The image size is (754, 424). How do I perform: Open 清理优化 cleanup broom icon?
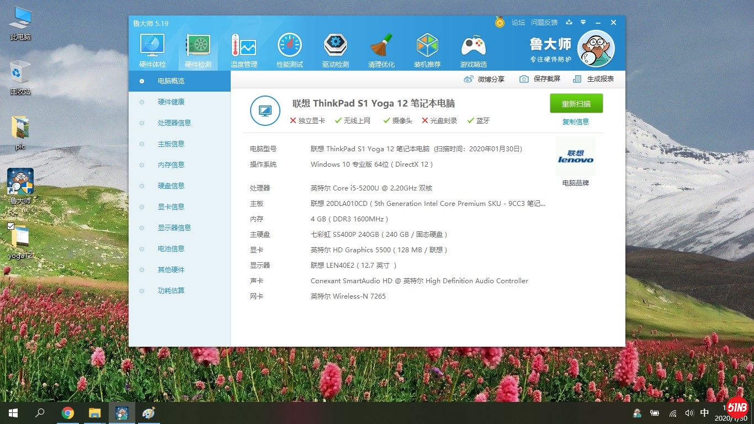click(x=381, y=51)
